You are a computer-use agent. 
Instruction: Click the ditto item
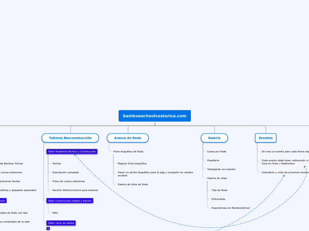click(x=55, y=213)
